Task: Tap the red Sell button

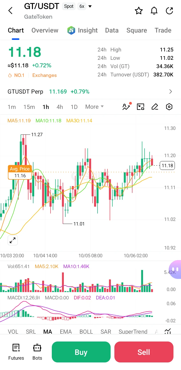Action: click(x=144, y=352)
